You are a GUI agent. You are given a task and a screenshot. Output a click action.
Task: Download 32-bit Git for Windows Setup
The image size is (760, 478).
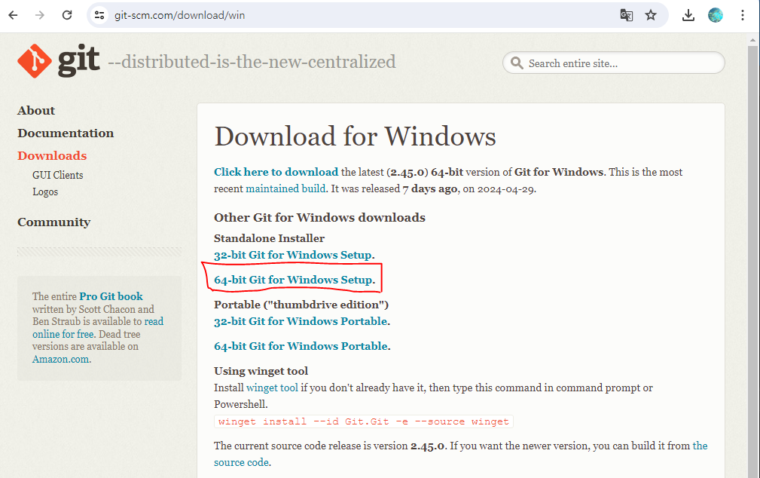(293, 255)
